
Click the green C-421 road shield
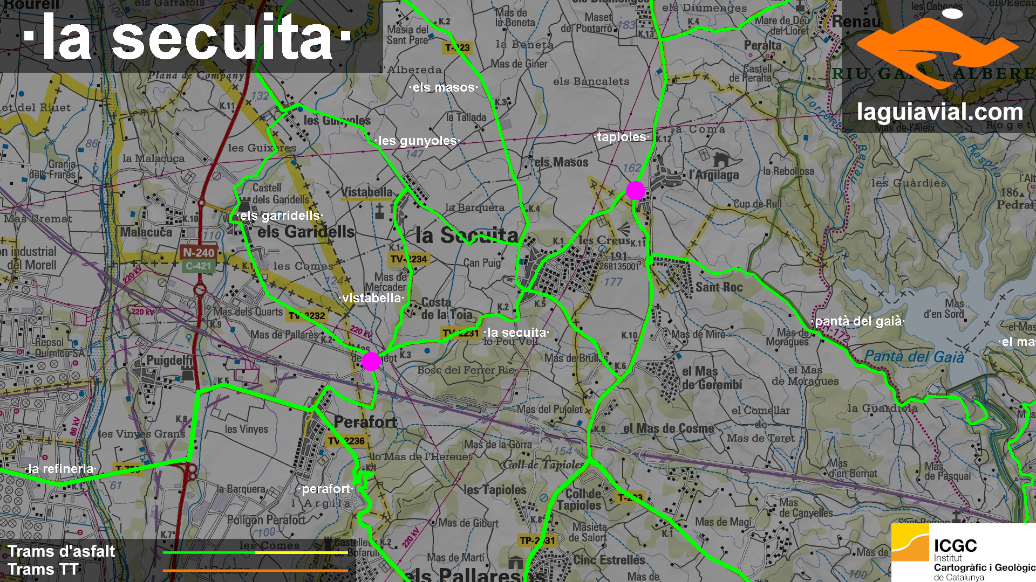(x=199, y=266)
